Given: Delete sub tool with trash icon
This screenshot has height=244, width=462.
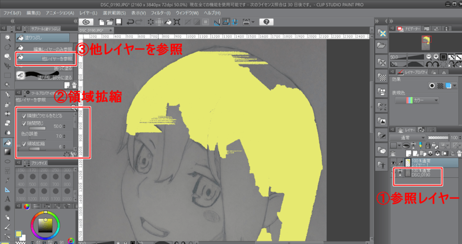Looking at the screenshot, I should point(74,85).
